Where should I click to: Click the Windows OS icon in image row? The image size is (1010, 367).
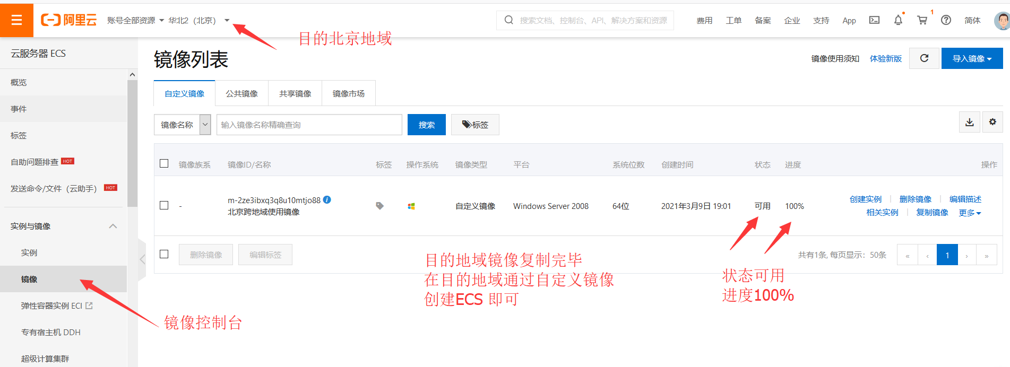pos(411,206)
